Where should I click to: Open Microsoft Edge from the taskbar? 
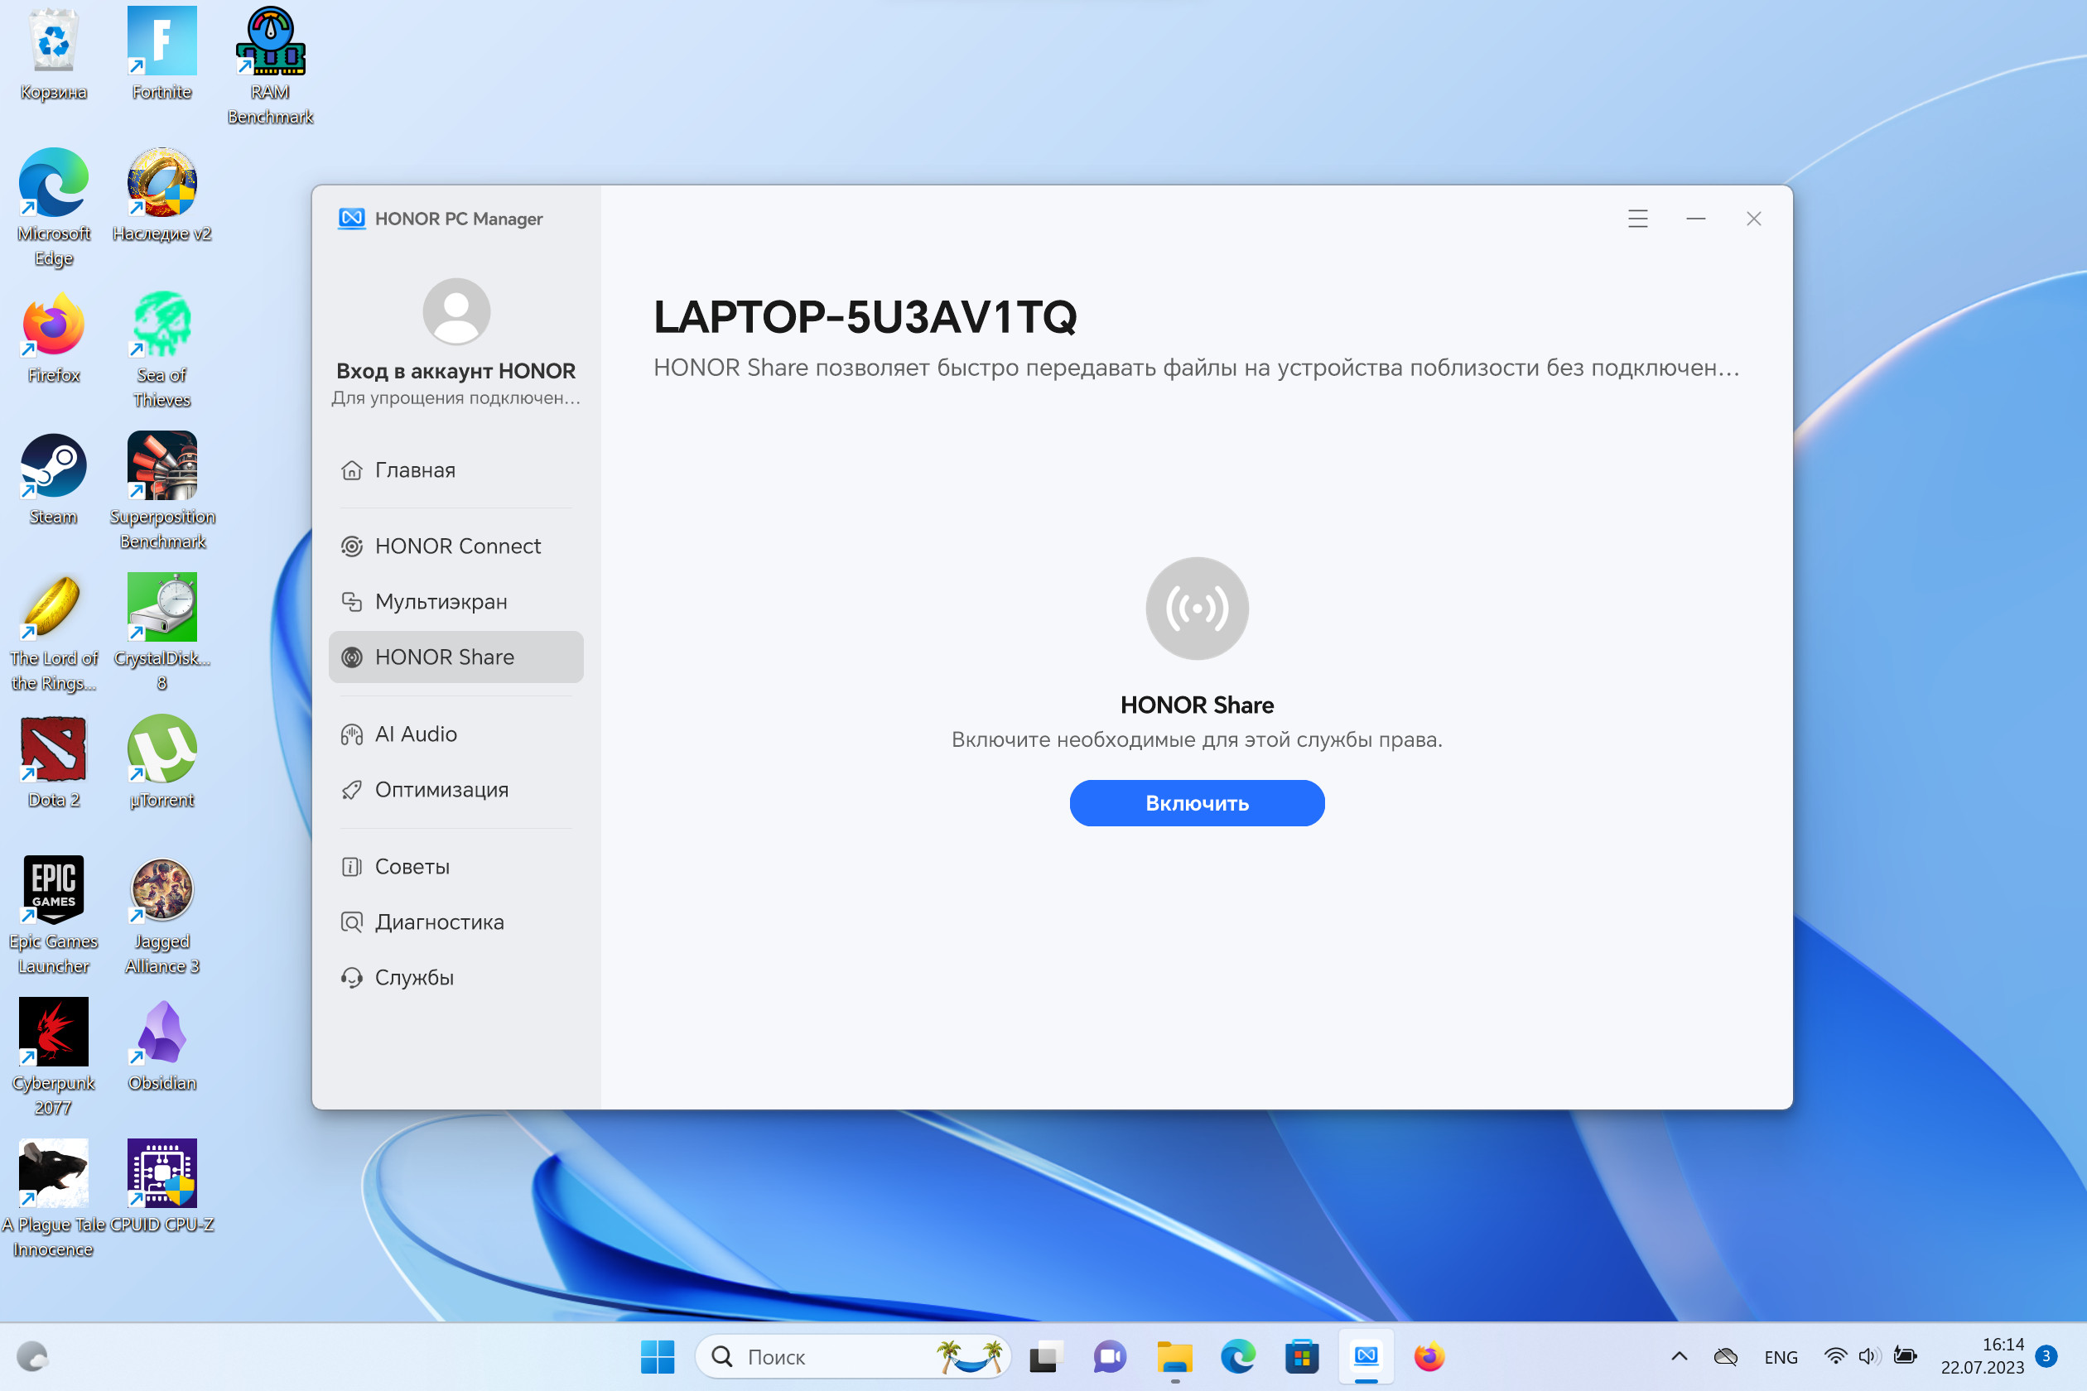tap(1239, 1356)
